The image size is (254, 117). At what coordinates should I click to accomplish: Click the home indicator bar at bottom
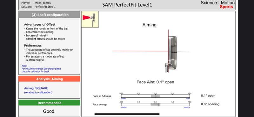coord(127,114)
